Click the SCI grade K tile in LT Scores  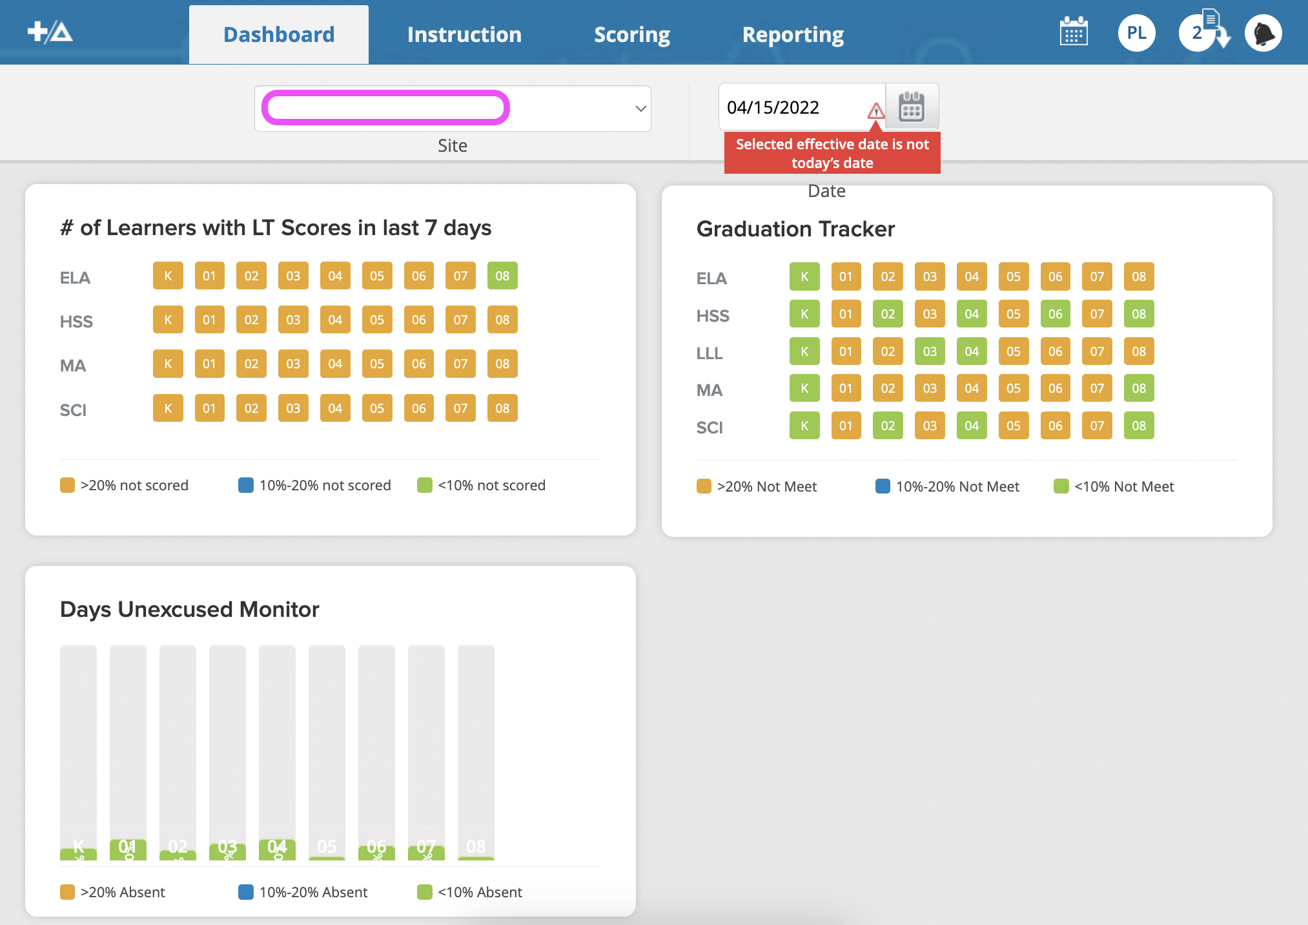168,408
